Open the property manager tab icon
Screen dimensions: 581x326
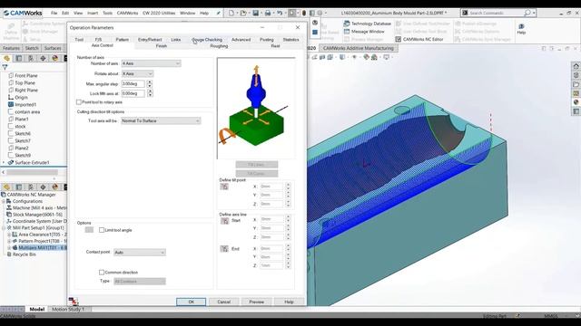point(19,58)
